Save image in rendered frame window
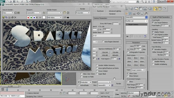 point(4,17)
